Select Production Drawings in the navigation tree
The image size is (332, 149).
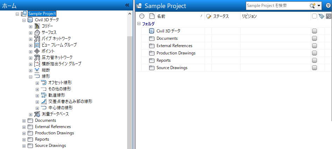coord(54,133)
